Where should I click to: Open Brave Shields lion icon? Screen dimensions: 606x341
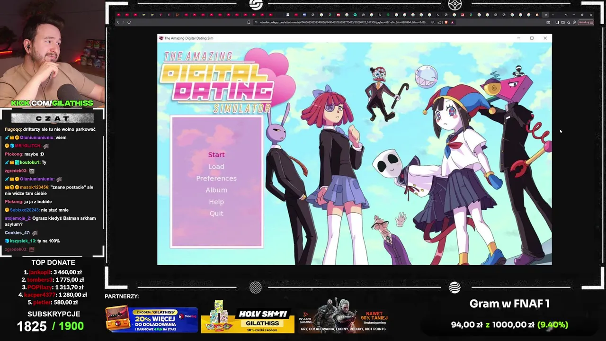click(446, 22)
